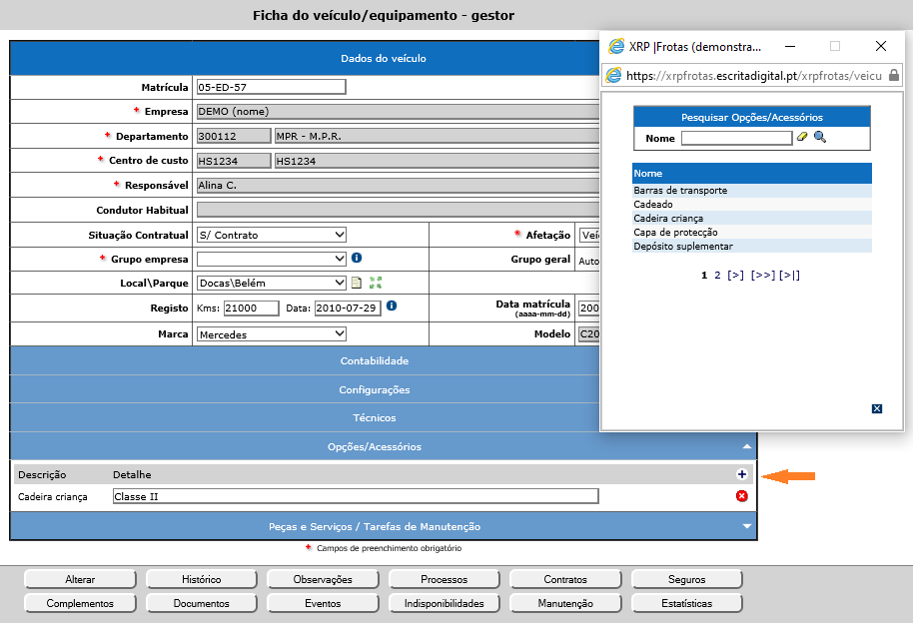Click green expand icon next to Local\Parque
This screenshot has width=913, height=623.
[x=376, y=283]
